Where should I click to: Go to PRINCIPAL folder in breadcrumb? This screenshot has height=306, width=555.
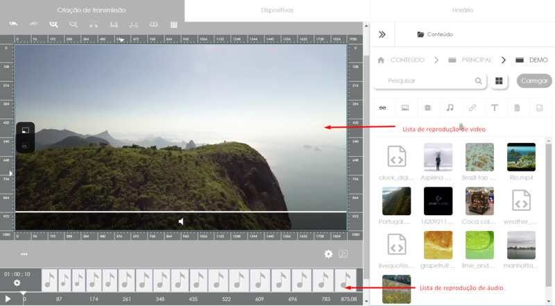coord(477,60)
